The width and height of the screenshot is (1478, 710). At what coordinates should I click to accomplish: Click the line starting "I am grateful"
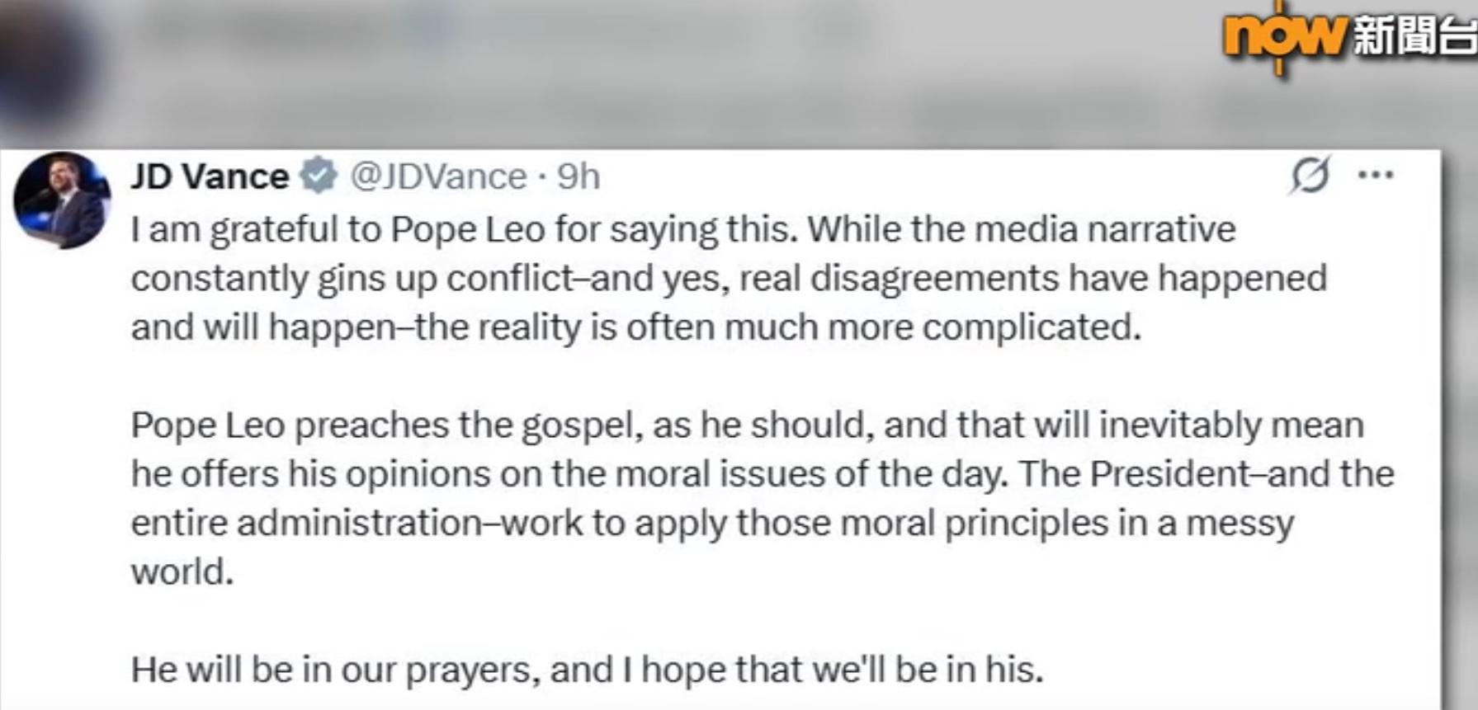click(462, 229)
